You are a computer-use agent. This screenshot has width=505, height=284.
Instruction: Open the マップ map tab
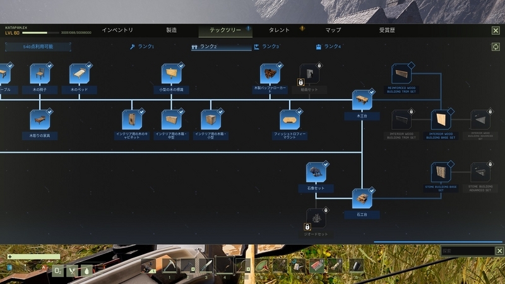333,30
